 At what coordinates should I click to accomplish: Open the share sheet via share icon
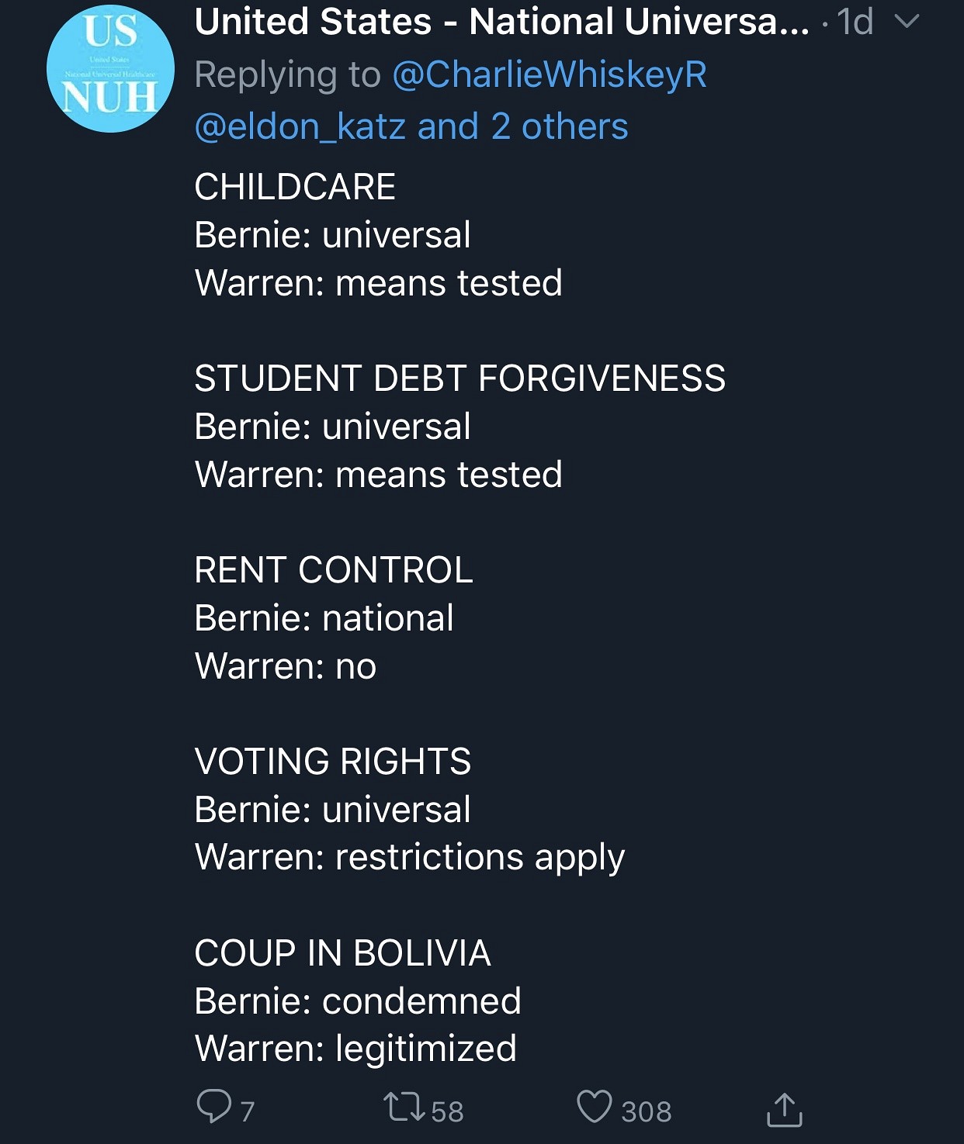[784, 1109]
